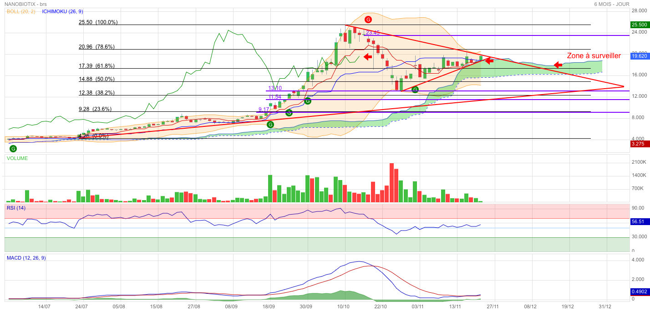This screenshot has width=650, height=311.
Task: Click the 11.54 support level label
Action: coord(275,97)
